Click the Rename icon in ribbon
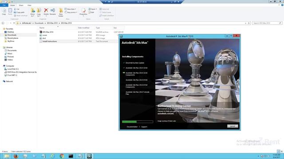This screenshot has height=159, width=284. point(53,12)
